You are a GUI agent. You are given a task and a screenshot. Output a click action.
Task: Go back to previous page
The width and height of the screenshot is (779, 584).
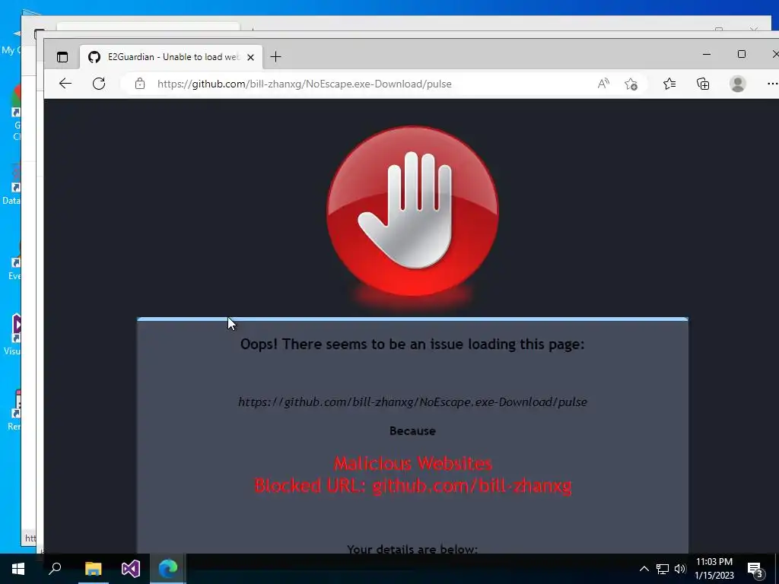(x=65, y=84)
